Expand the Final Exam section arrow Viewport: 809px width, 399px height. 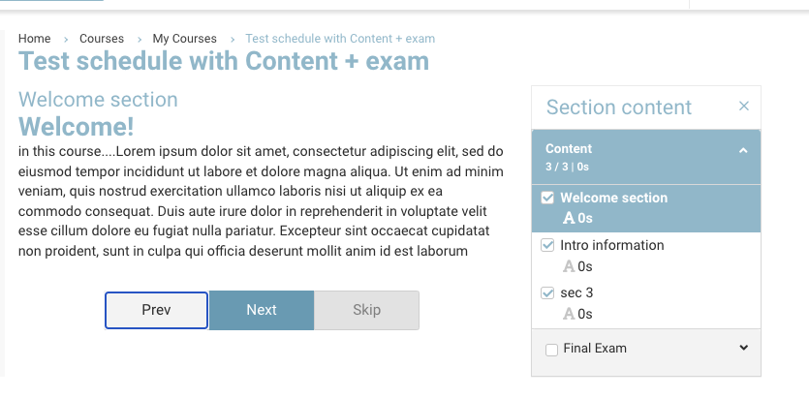tap(744, 348)
